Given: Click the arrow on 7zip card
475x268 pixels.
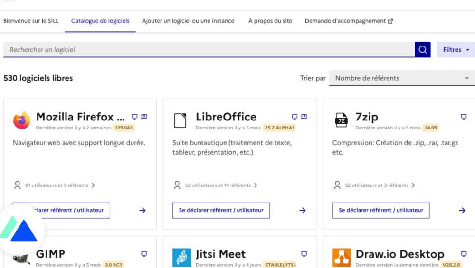Looking at the screenshot, I should (462, 210).
